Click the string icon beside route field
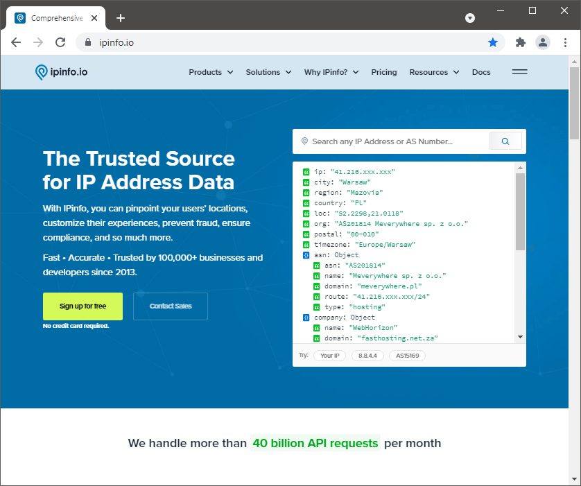581x486 pixels. (316, 297)
